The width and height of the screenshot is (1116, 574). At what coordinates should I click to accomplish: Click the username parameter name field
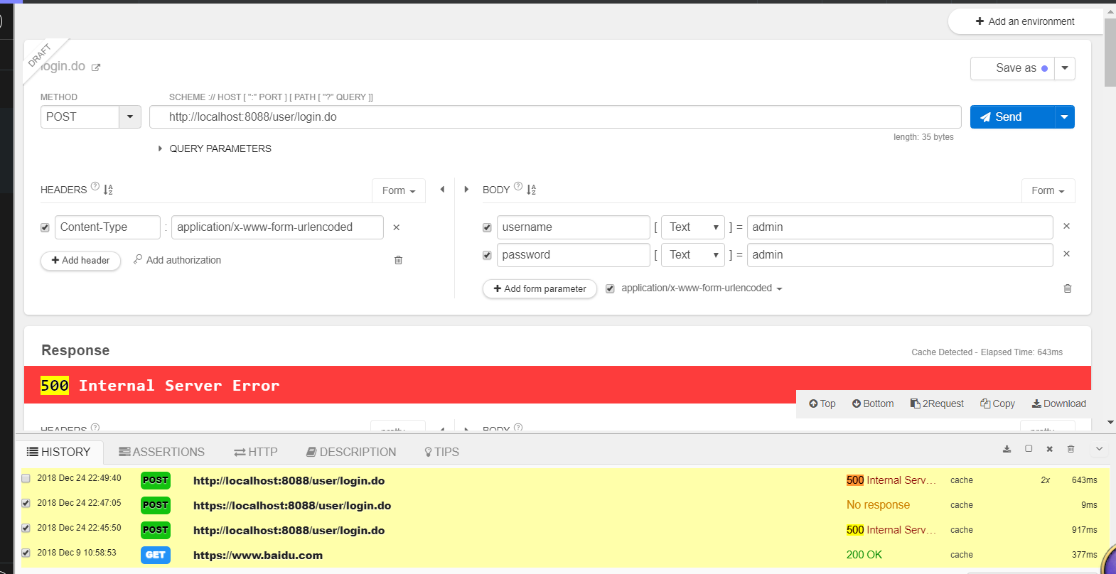(x=574, y=227)
